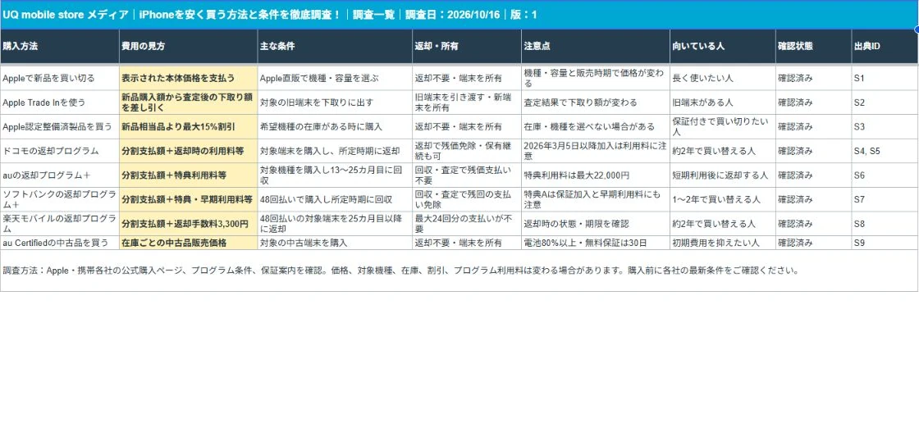The height and width of the screenshot is (437, 919).
Task: Click the cell "希望機種の在庫がある時に購入"
Action: click(x=335, y=126)
